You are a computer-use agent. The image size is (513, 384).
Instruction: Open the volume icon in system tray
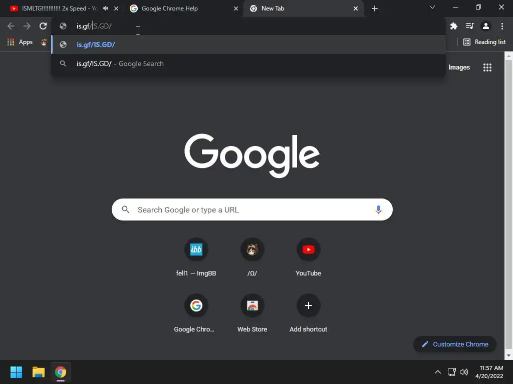464,372
